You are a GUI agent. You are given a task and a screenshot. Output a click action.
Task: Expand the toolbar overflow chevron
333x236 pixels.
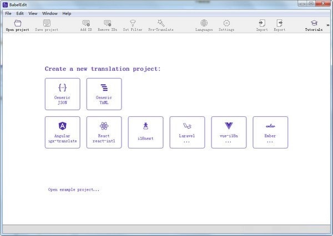coord(328,25)
